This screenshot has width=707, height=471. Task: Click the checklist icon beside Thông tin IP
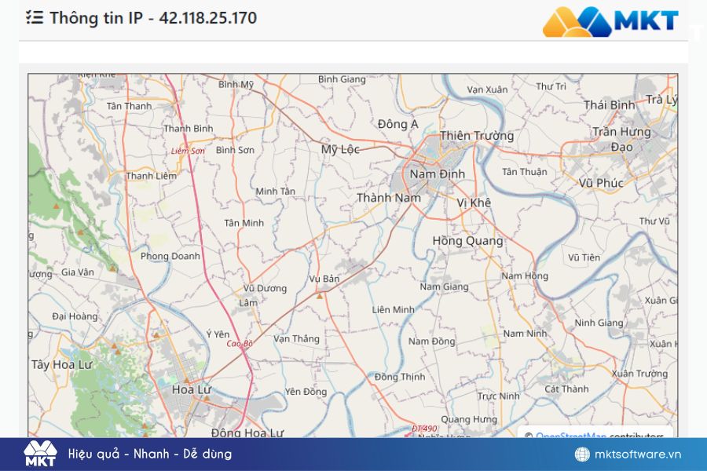35,18
